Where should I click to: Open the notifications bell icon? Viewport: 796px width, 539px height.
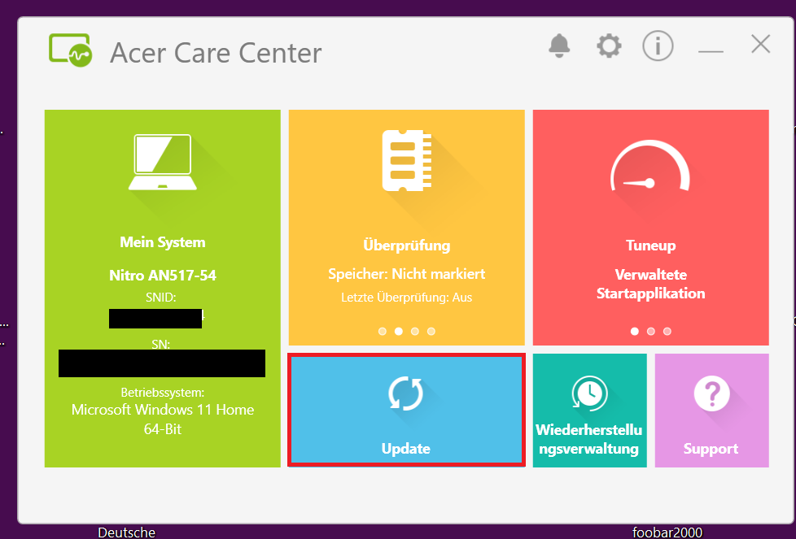point(559,46)
